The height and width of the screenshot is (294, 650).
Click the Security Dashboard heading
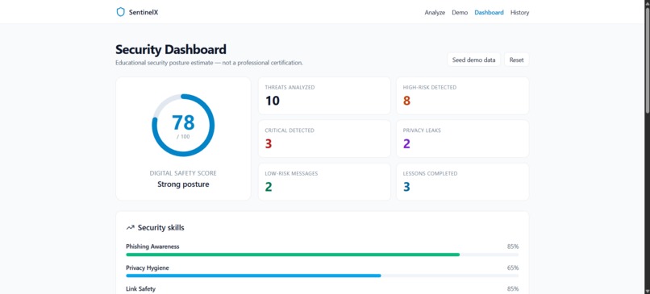click(171, 50)
